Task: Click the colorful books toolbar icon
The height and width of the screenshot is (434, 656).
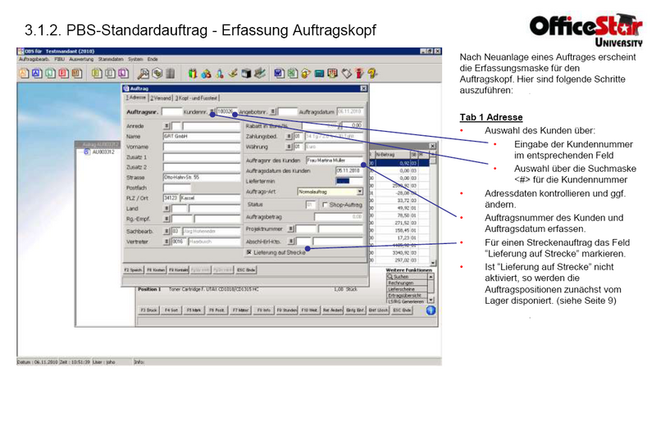Action: (193, 74)
